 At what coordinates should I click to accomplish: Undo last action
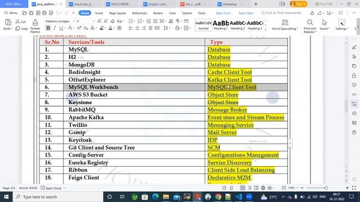[x=57, y=13]
